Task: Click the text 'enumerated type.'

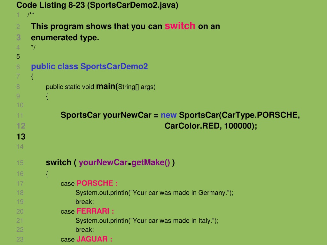Action: 65,38
